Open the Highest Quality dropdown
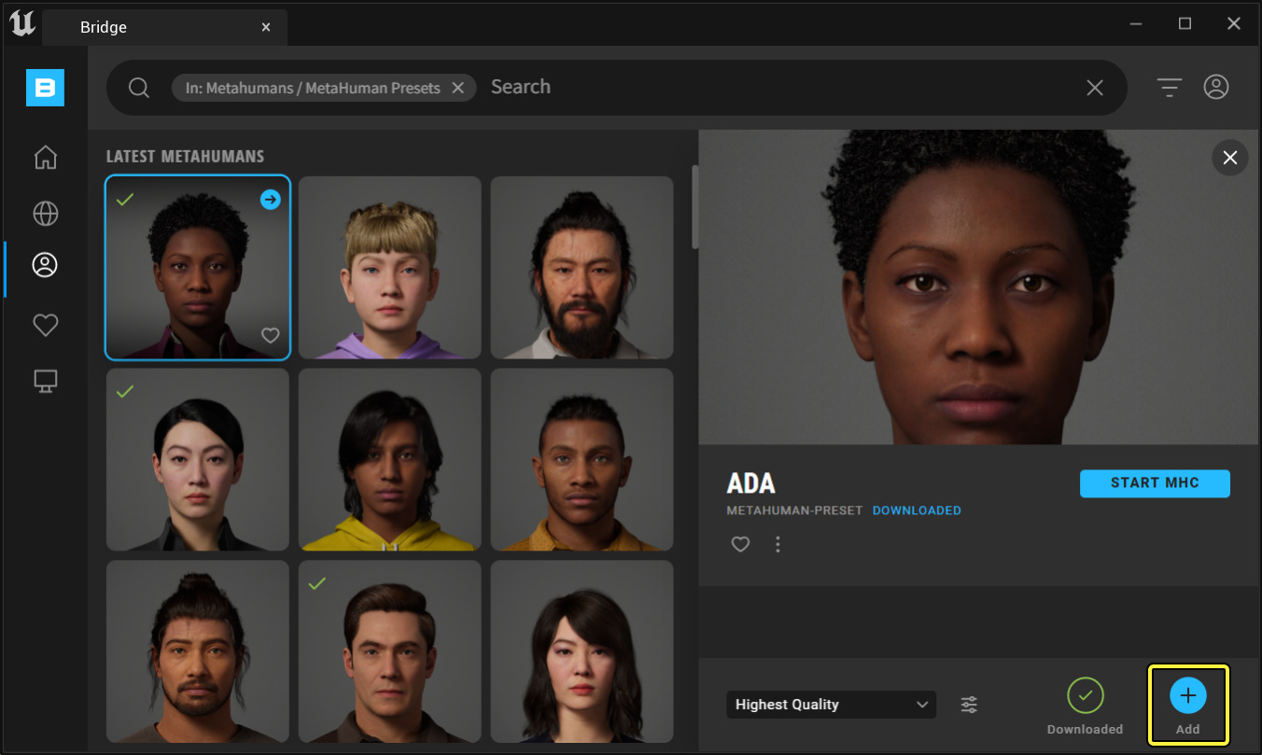Viewport: 1262px width, 755px height. 831,705
